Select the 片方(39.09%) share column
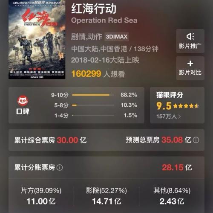 (x=41, y=196)
